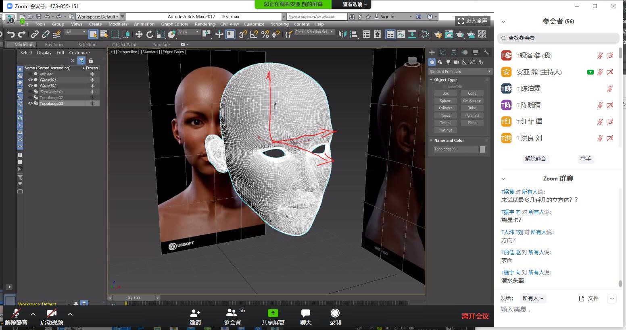This screenshot has height=330, width=626.
Task: Open Schematic View icon
Action: pos(412,35)
